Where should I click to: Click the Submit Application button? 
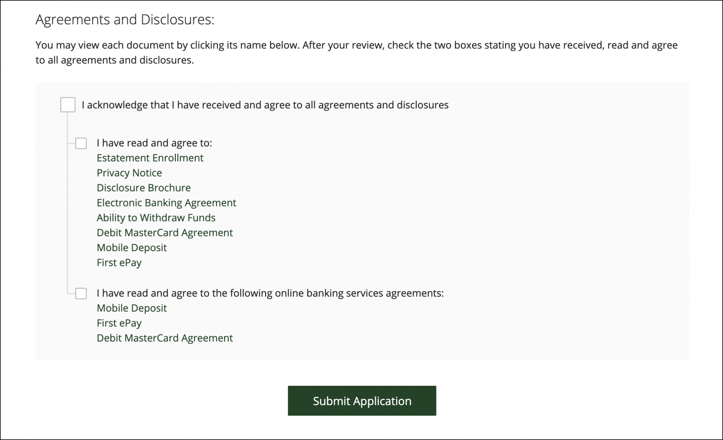click(362, 401)
